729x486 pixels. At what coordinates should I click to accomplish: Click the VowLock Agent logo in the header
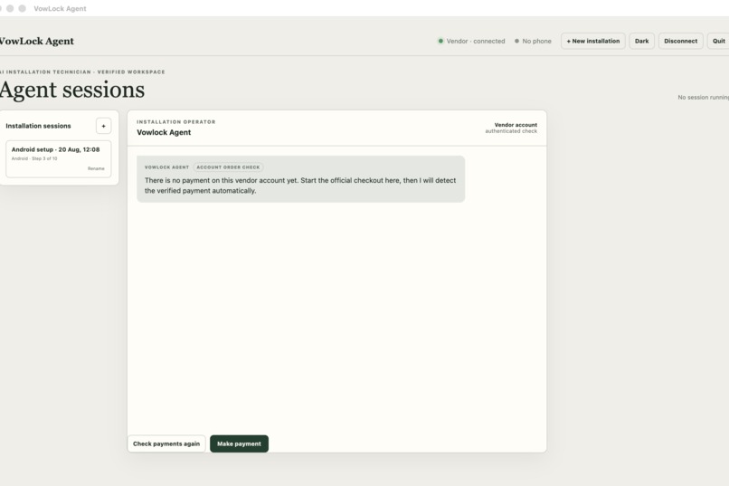(x=37, y=41)
